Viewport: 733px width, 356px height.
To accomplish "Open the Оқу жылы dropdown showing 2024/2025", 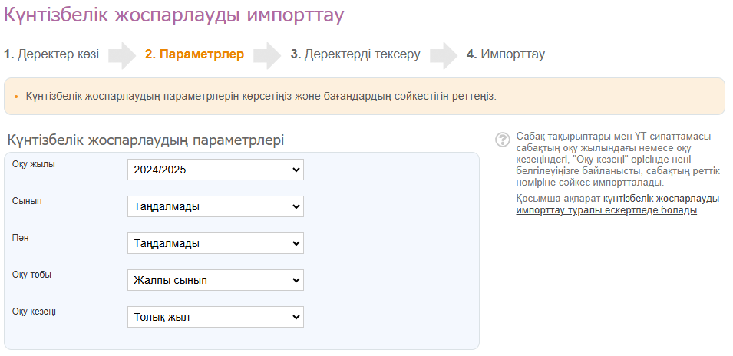I will coord(215,170).
